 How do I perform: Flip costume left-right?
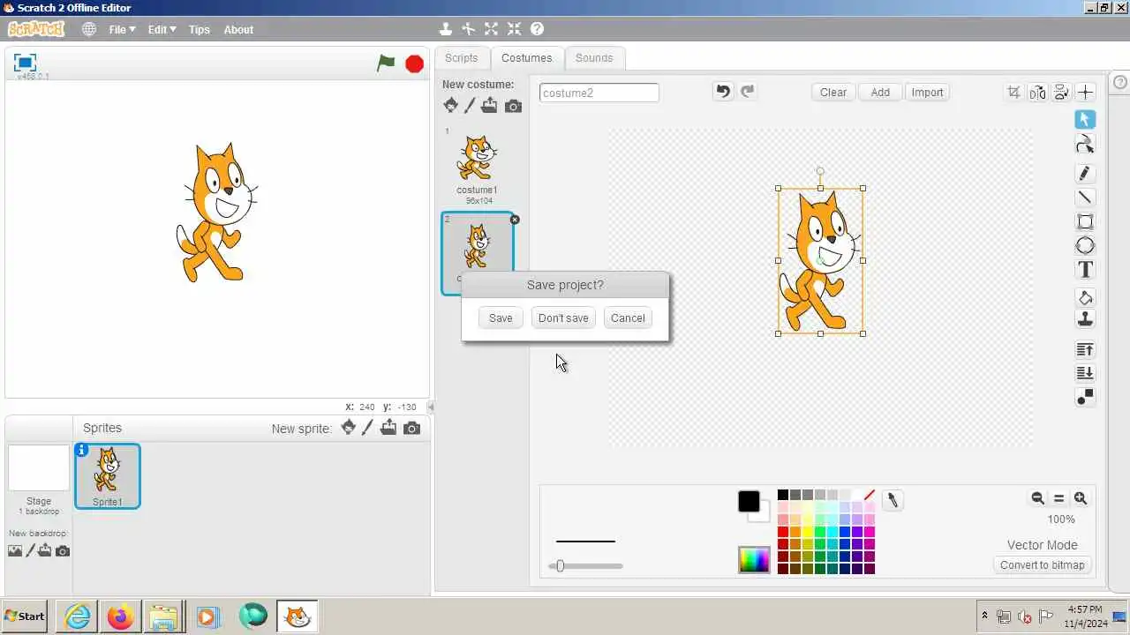coord(1037,92)
